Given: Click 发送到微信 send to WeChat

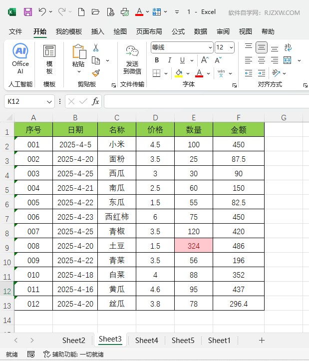Looking at the screenshot, I should 132,59.
